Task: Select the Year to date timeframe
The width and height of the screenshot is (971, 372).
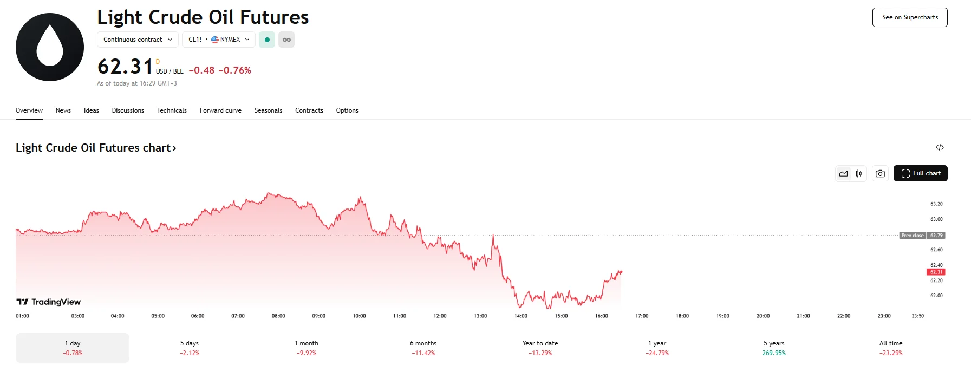Action: click(x=539, y=347)
